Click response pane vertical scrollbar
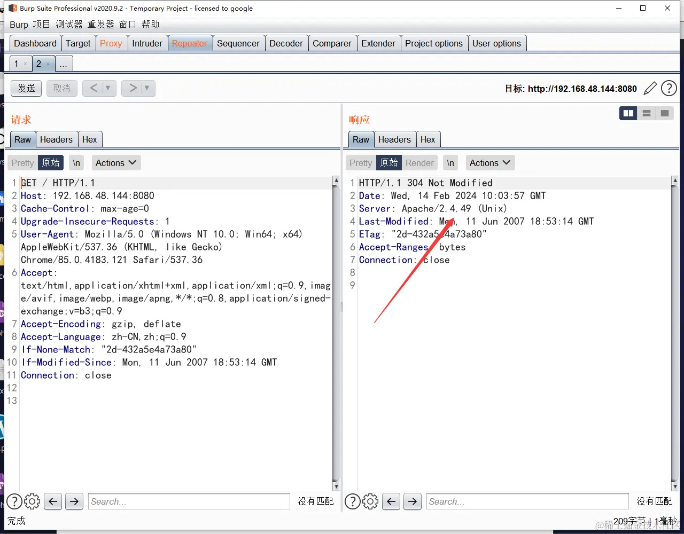This screenshot has width=684, height=534. click(675, 334)
